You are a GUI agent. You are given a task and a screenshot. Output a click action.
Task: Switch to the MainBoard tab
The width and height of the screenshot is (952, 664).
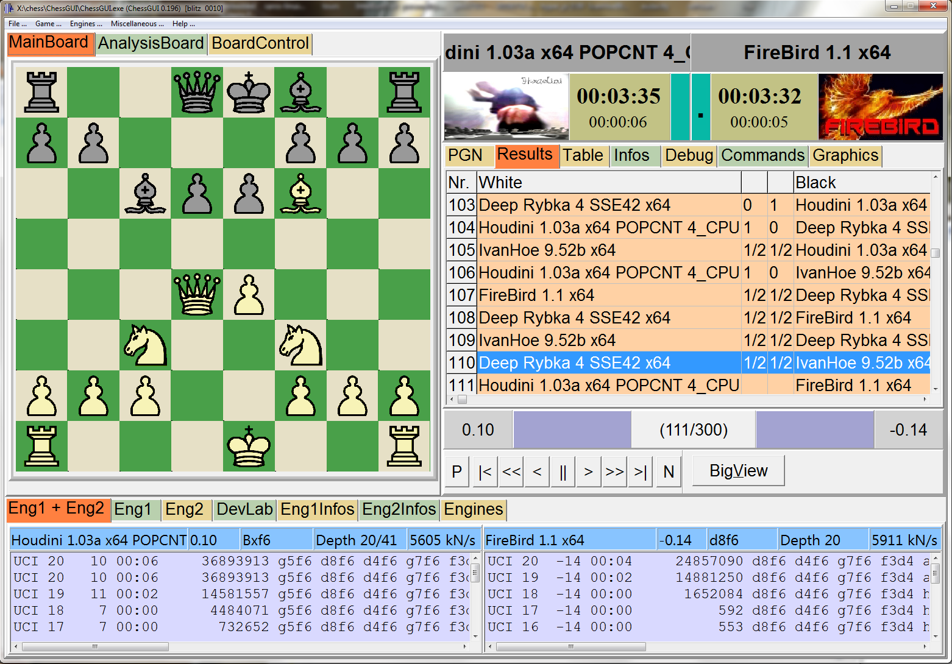coord(51,43)
